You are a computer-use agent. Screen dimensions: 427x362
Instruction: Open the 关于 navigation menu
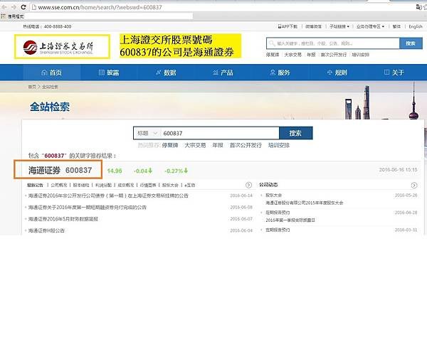(x=394, y=73)
